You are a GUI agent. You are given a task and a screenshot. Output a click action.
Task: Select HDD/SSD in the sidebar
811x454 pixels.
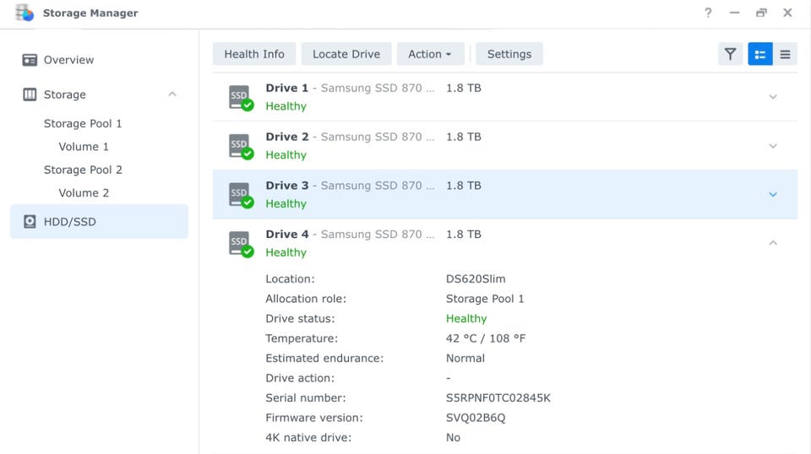coord(70,222)
